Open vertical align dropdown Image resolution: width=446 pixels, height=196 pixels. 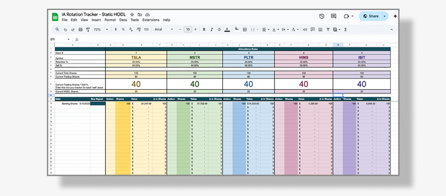pyautogui.click(x=275, y=29)
